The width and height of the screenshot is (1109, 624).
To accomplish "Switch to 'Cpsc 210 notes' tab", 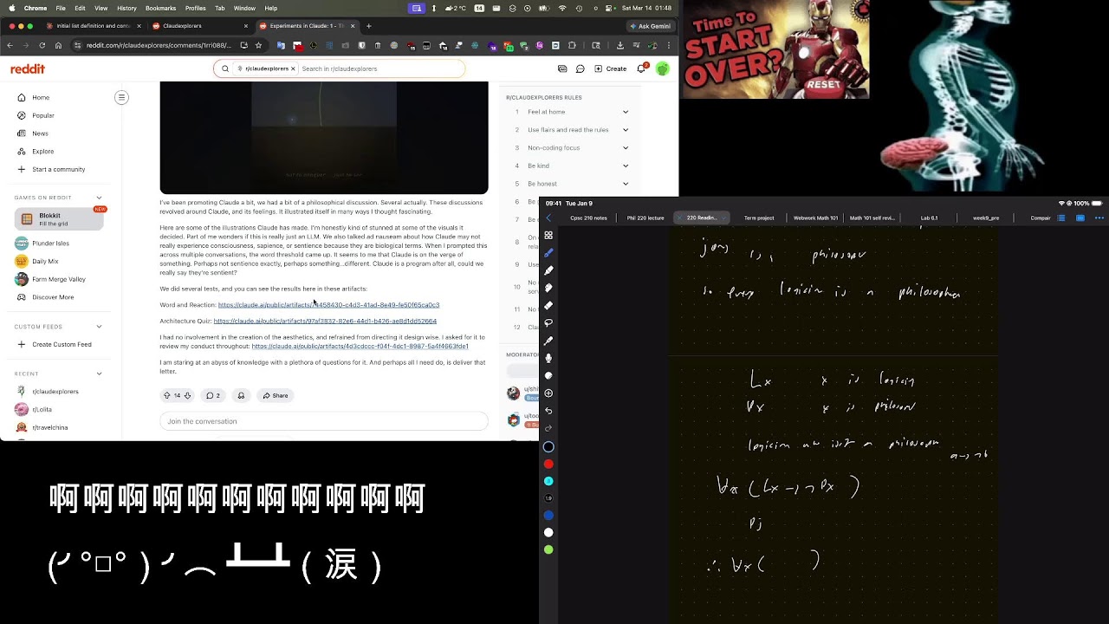I will (x=588, y=218).
